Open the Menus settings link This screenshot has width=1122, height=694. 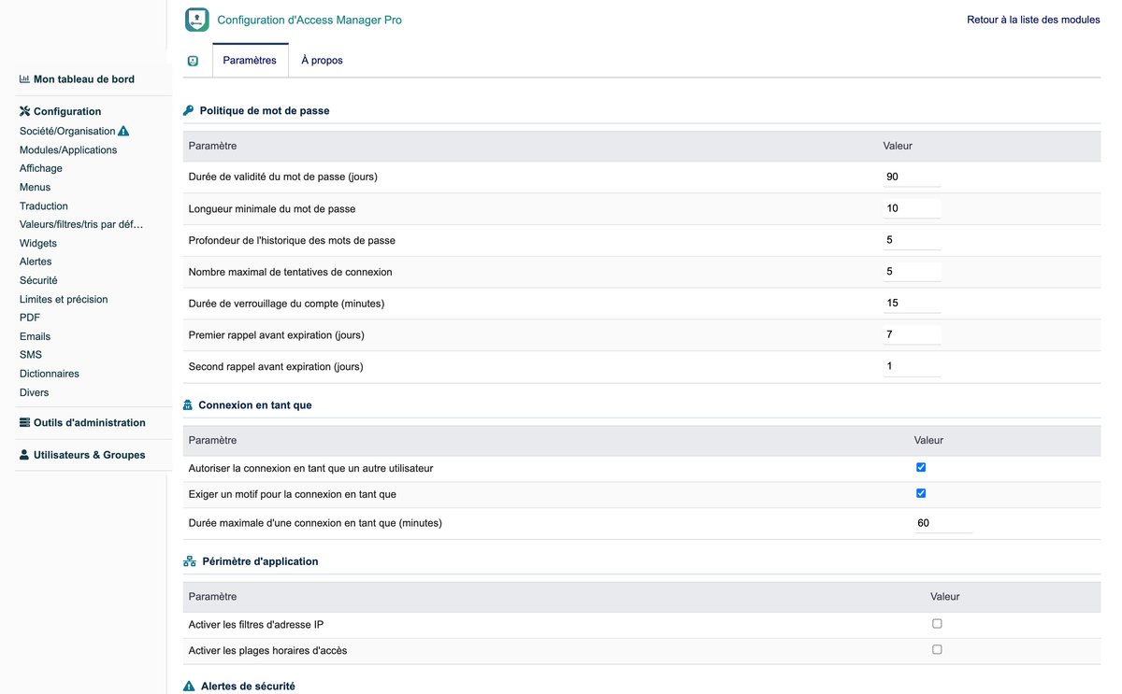pos(35,187)
